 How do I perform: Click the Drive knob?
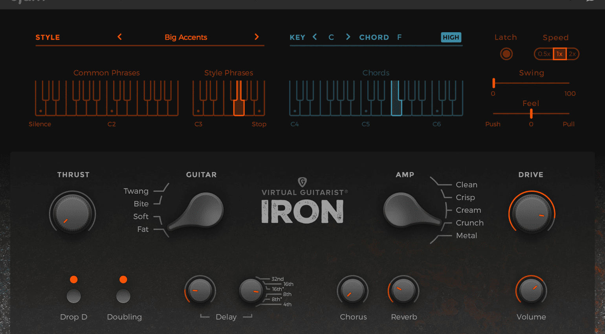tap(532, 214)
